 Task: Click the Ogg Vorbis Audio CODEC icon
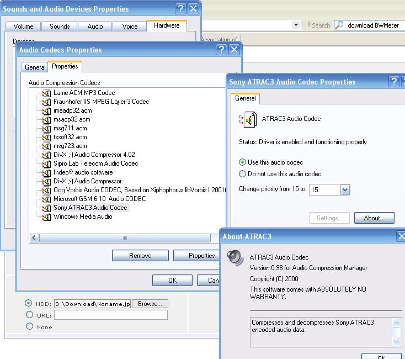pyautogui.click(x=46, y=190)
